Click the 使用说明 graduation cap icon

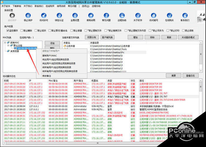point(91,16)
